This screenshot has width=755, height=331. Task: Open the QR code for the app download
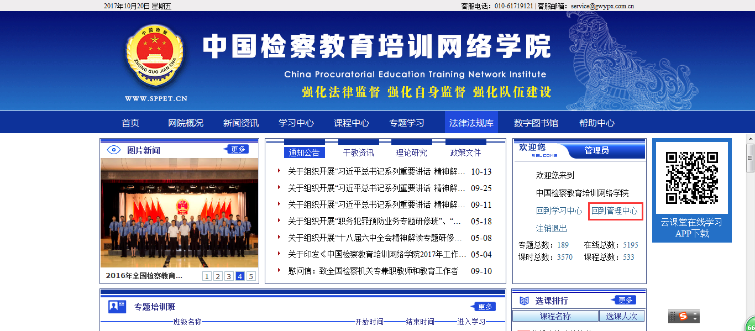[691, 178]
